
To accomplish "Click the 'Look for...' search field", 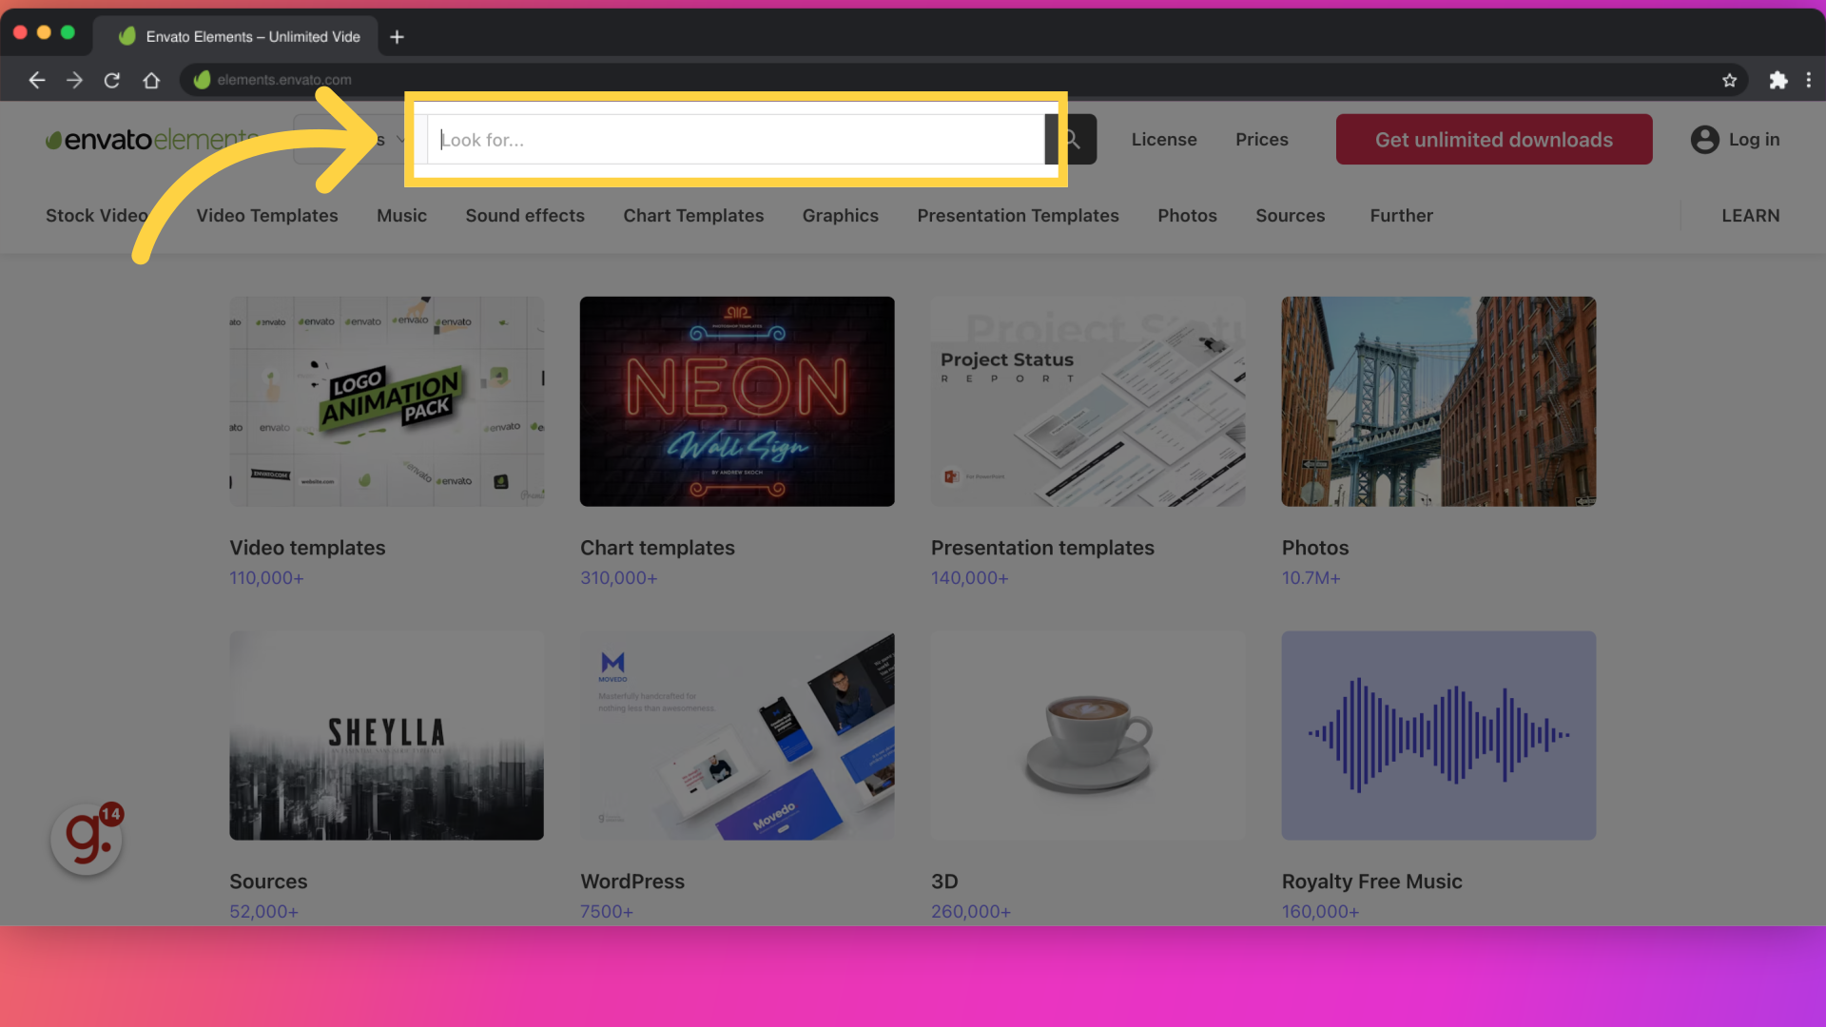I will (736, 140).
